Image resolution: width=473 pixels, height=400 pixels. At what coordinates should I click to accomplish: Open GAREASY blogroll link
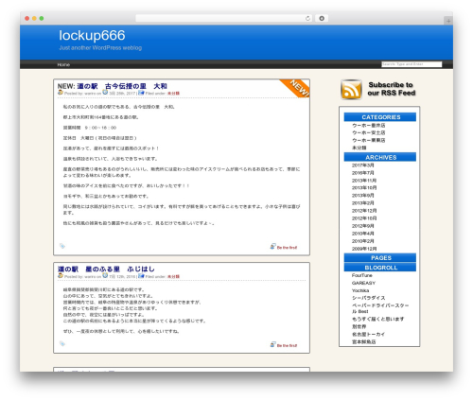coord(363,283)
